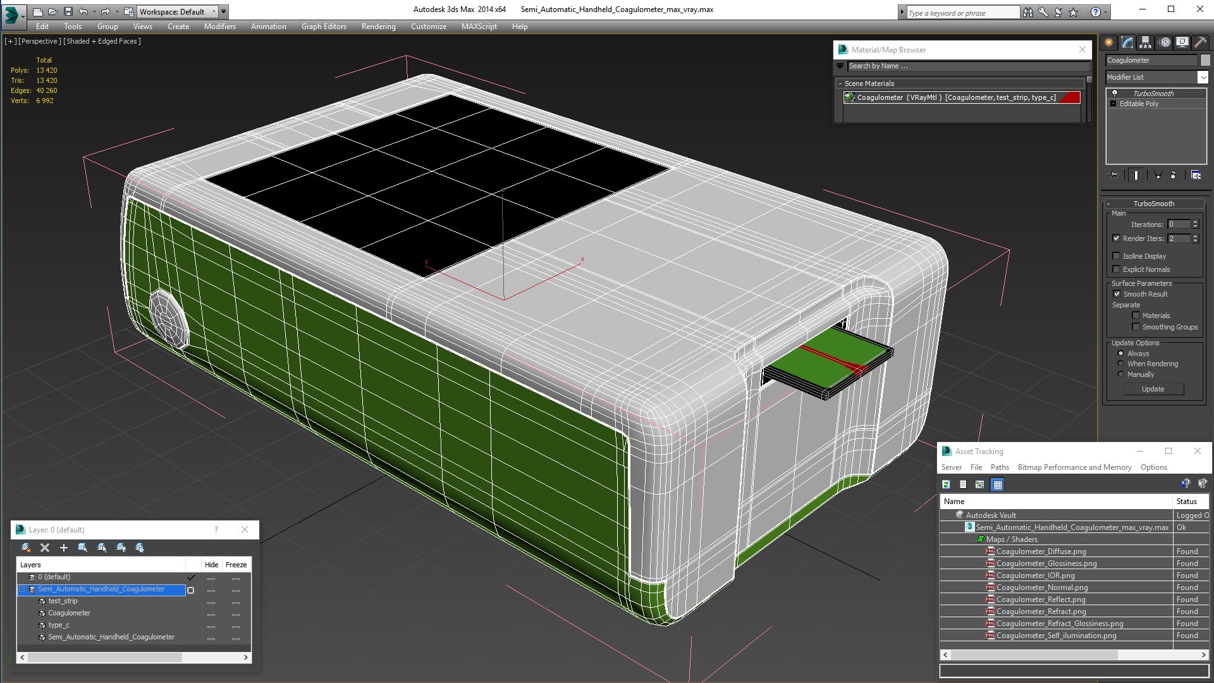Open the Rendering menu
The width and height of the screenshot is (1214, 683).
click(378, 27)
